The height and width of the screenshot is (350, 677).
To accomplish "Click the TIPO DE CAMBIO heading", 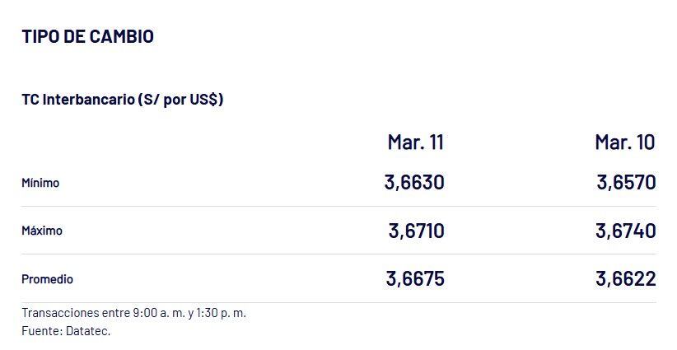I will [87, 36].
